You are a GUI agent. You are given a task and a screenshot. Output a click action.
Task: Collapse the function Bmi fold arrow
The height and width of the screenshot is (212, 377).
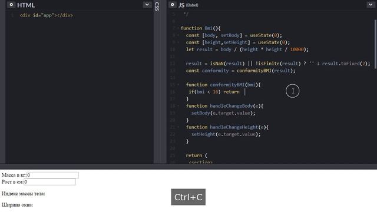click(x=178, y=28)
